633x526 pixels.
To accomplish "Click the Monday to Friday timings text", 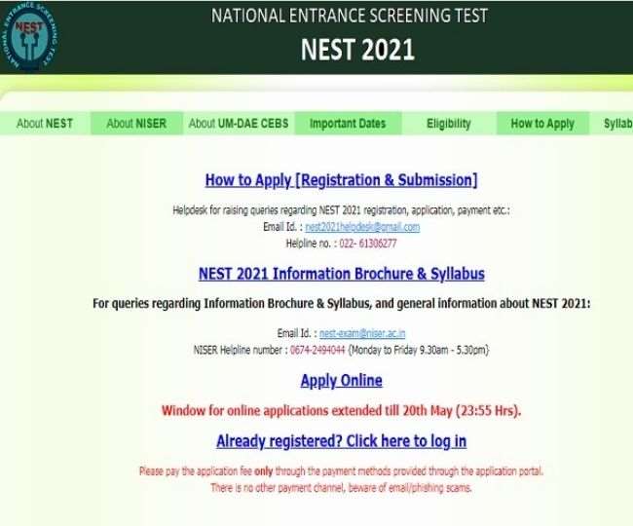I will pos(418,350).
